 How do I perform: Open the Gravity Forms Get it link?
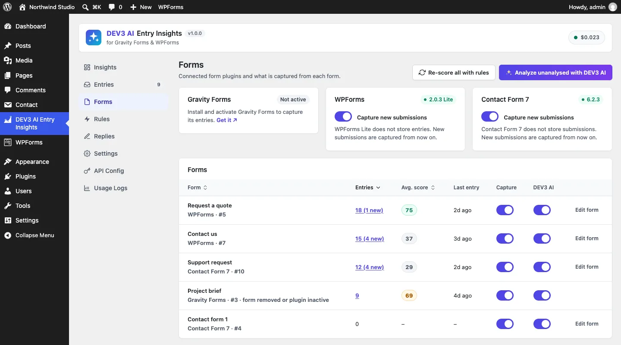[x=227, y=120]
